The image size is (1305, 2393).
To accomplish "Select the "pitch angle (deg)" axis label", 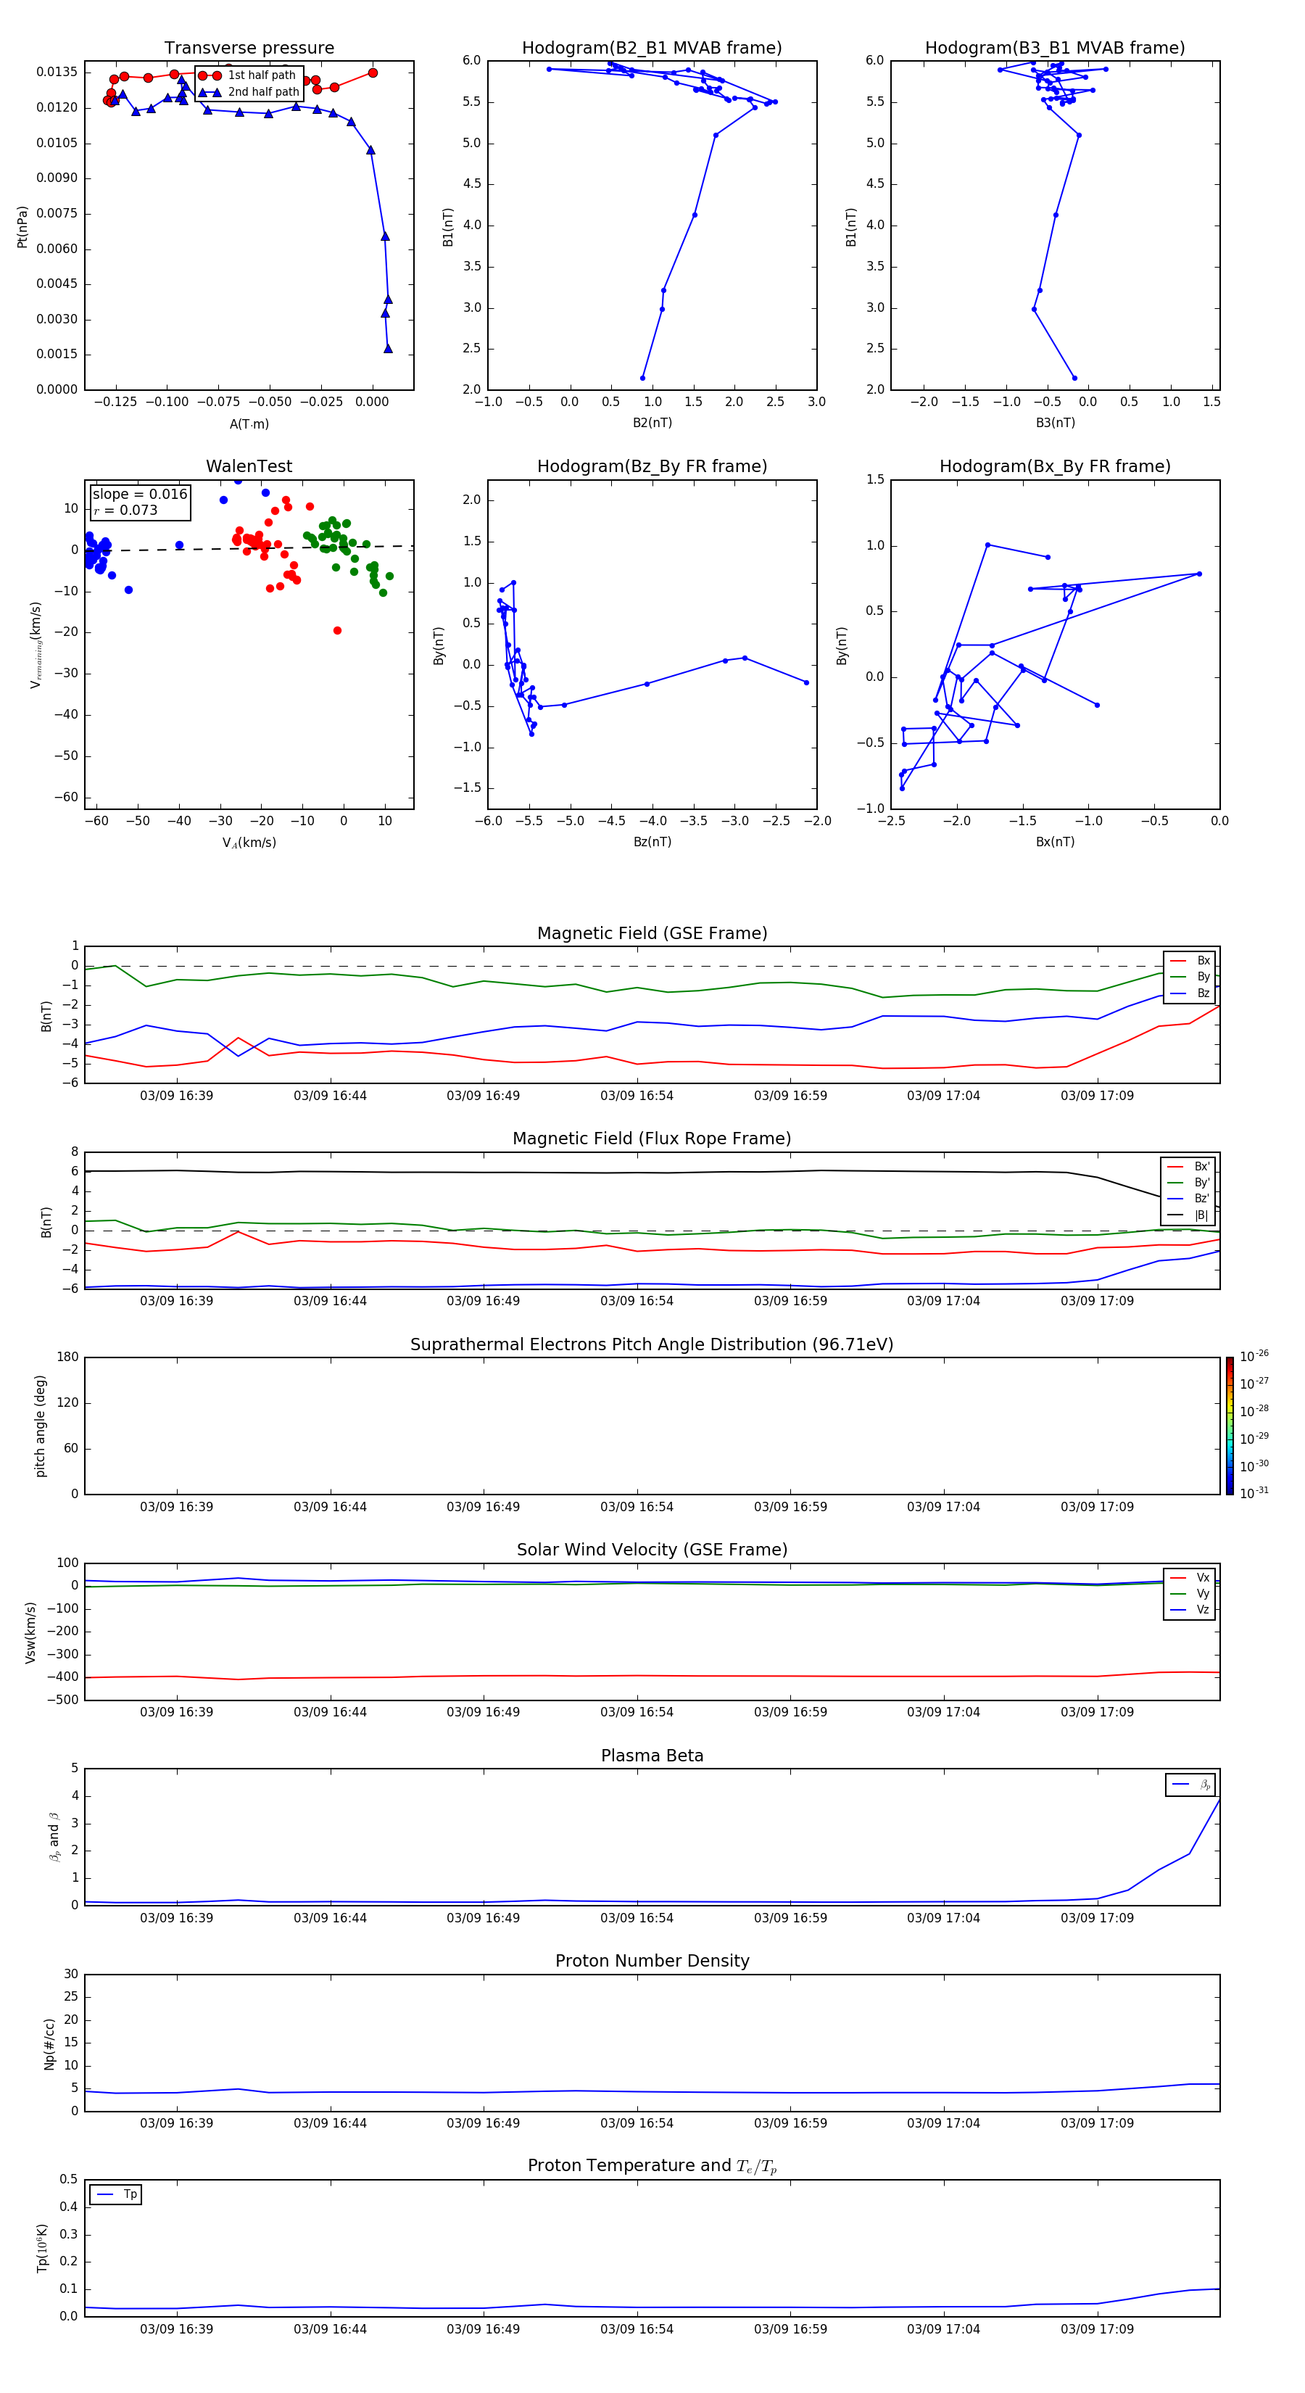I will click(x=40, y=1426).
